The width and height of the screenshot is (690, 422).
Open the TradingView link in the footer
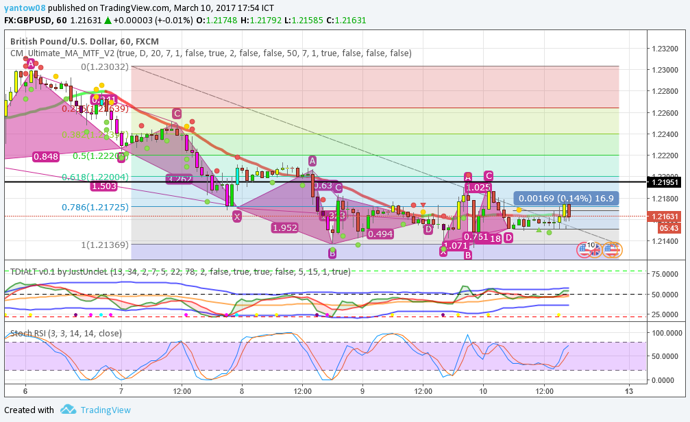click(x=106, y=410)
